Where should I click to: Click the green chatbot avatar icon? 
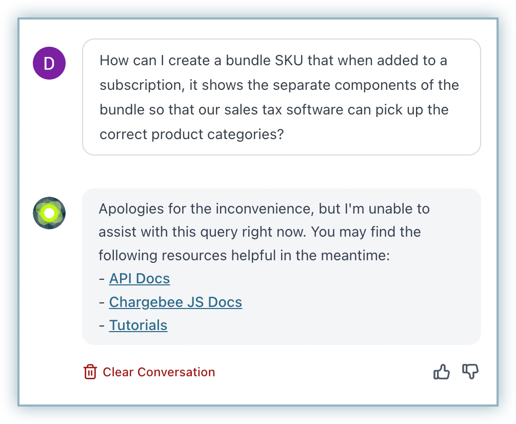(x=49, y=213)
